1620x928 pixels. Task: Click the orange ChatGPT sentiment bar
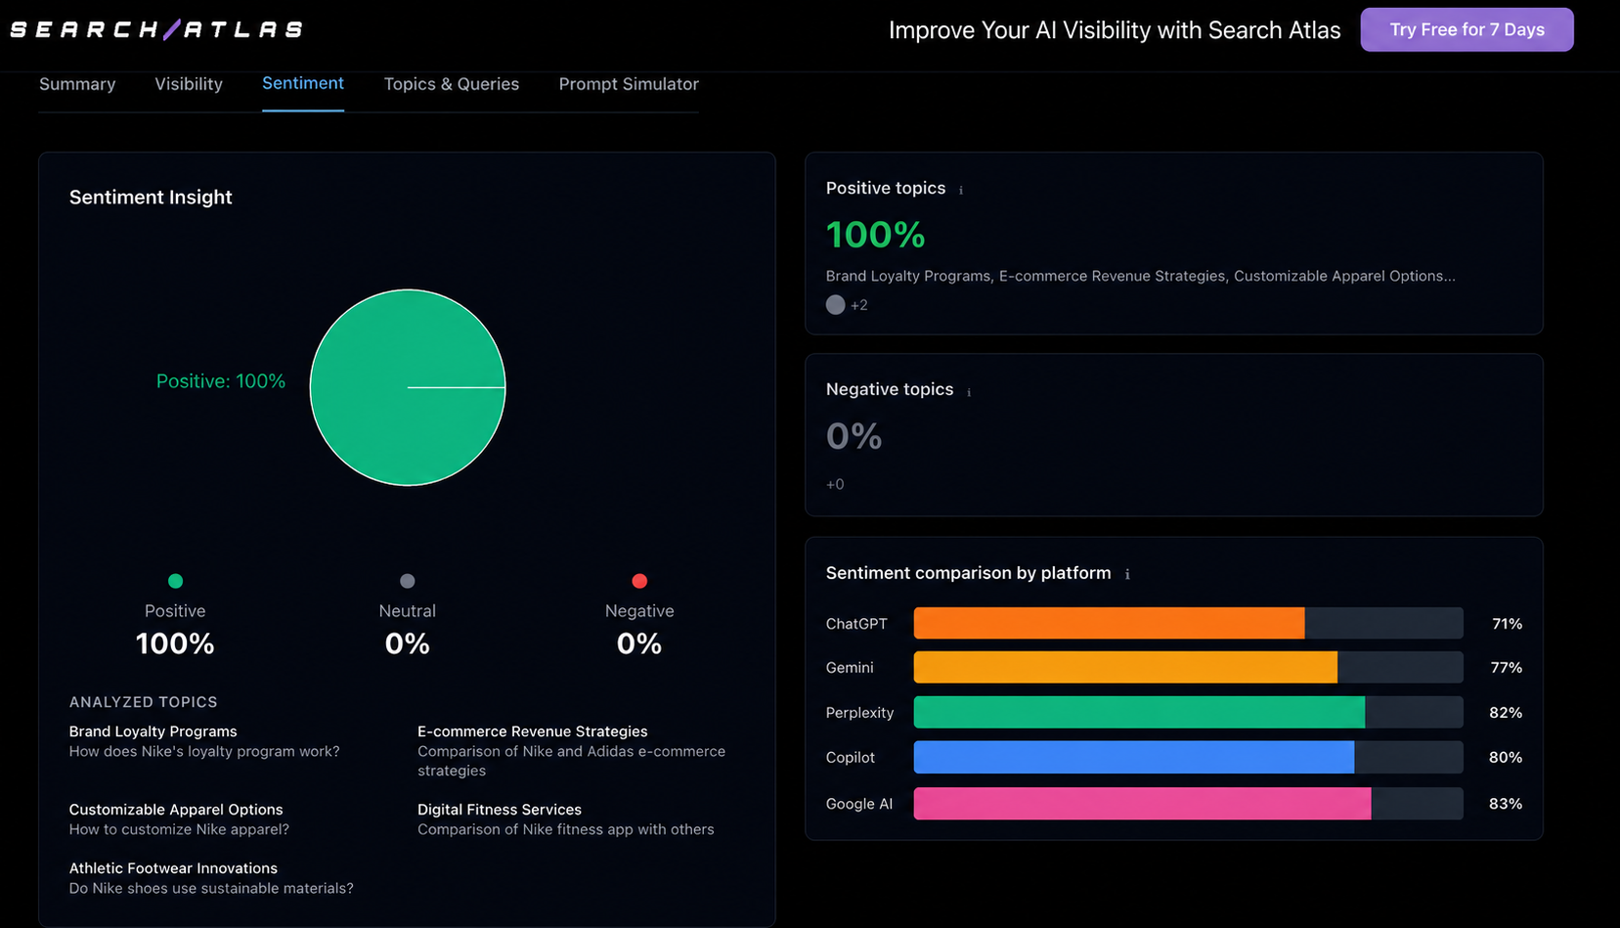(x=1109, y=623)
